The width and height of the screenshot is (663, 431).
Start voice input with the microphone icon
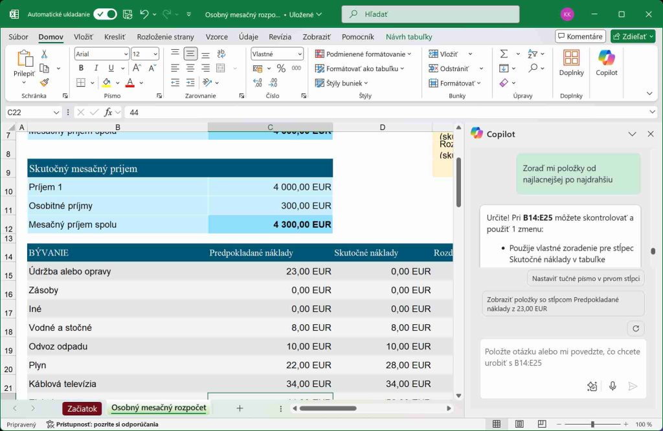[612, 386]
